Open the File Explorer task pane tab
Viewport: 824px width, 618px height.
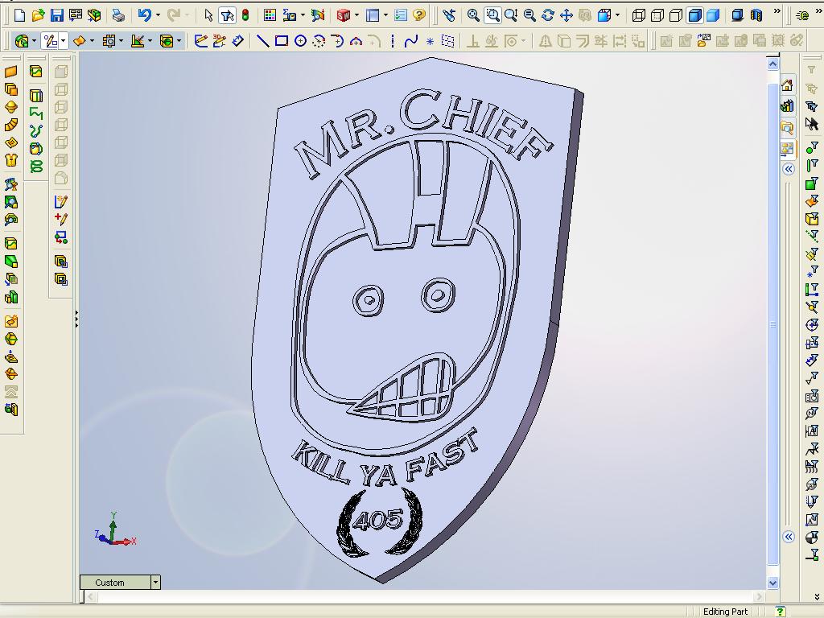click(787, 127)
